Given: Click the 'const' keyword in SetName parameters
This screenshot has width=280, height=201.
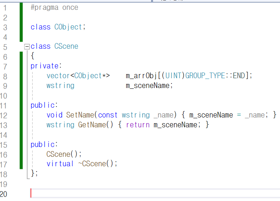Looking at the screenshot, I should [x=108, y=115].
